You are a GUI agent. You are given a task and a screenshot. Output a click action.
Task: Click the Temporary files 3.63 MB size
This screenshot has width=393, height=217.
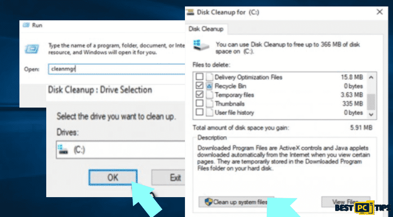click(x=352, y=95)
